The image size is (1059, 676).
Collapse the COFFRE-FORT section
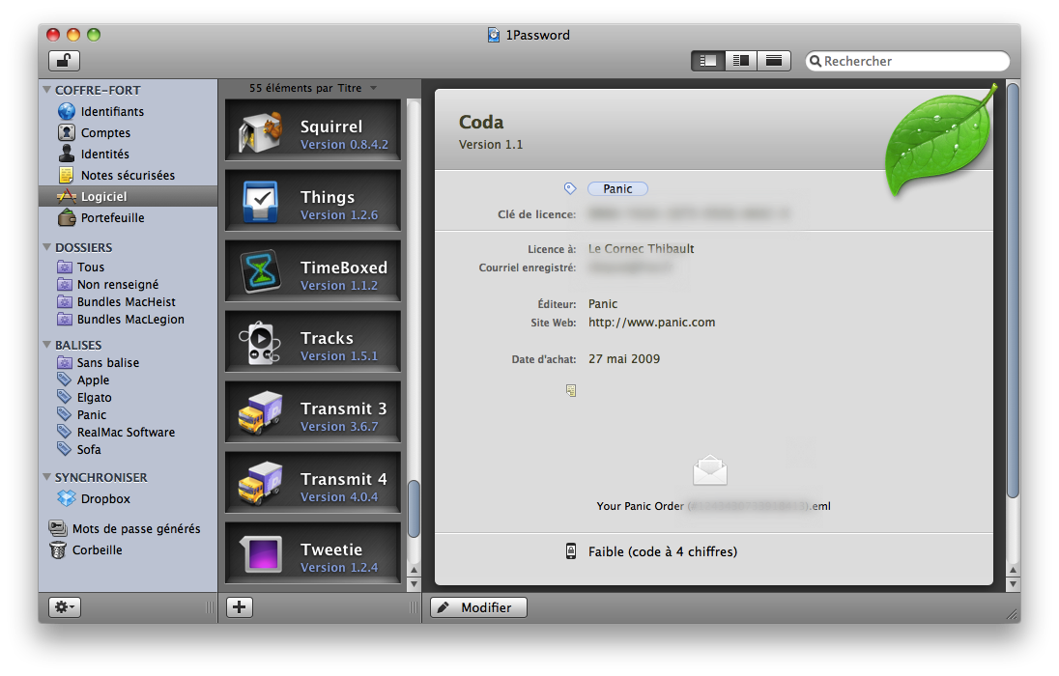pos(47,90)
